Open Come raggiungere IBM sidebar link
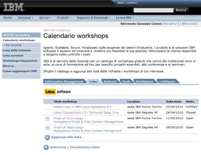Viewport: 201px width, 155px height. (x=21, y=71)
